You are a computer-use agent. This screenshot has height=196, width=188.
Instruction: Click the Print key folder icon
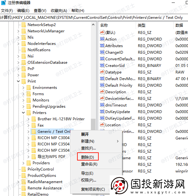coord(23,81)
